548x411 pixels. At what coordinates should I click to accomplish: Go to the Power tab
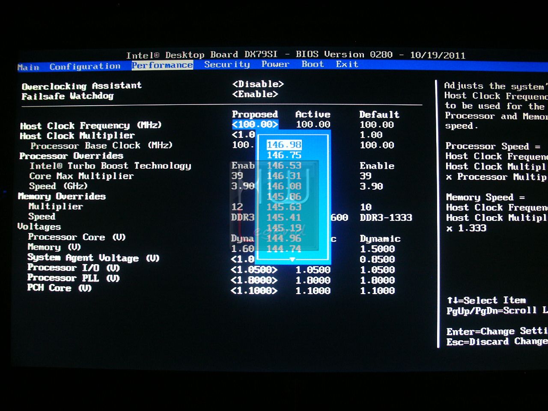(x=275, y=64)
